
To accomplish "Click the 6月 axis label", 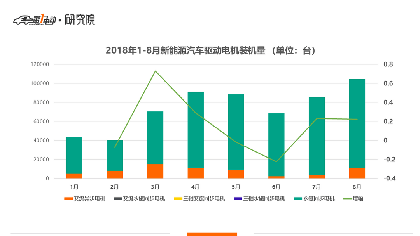I will coord(276,187).
